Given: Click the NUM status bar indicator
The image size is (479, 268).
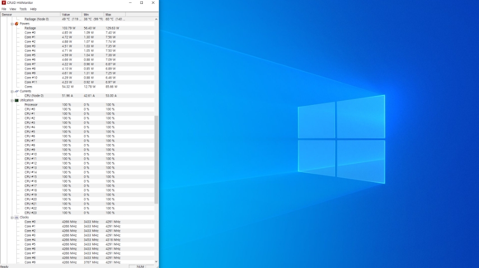Looking at the screenshot, I should click(x=141, y=266).
